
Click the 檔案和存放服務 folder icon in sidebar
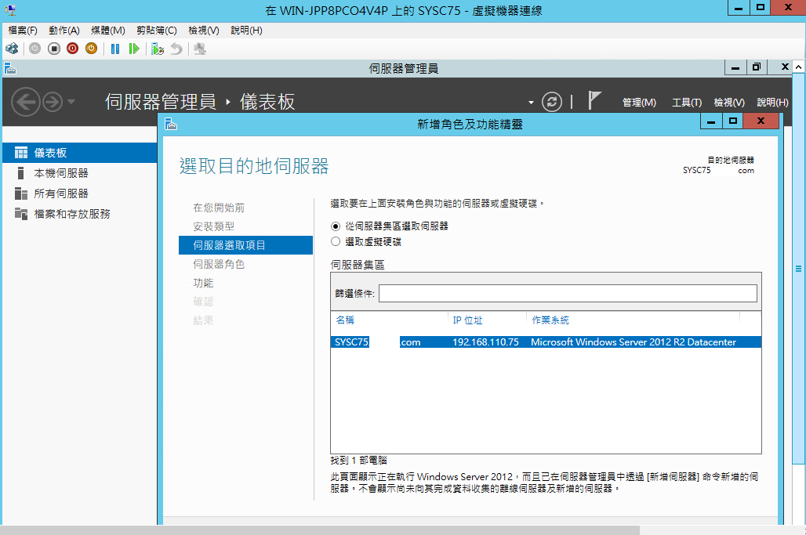(x=21, y=214)
